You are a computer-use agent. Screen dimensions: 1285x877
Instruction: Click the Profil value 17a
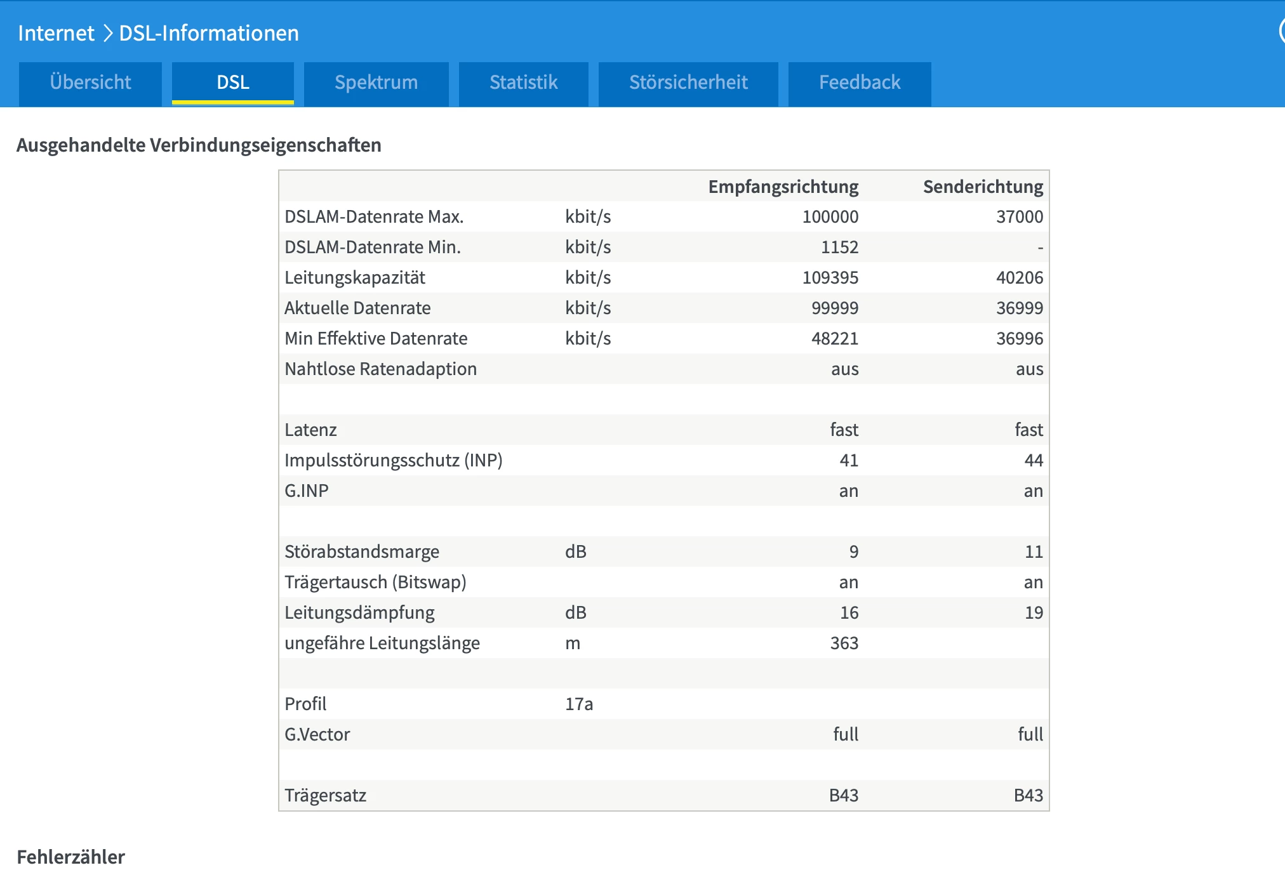coord(579,704)
